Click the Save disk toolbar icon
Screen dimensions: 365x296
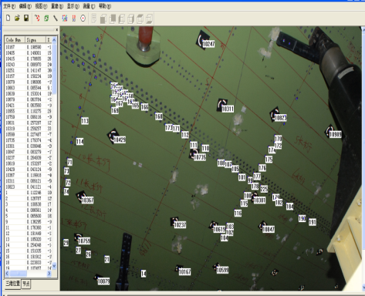click(x=26, y=18)
